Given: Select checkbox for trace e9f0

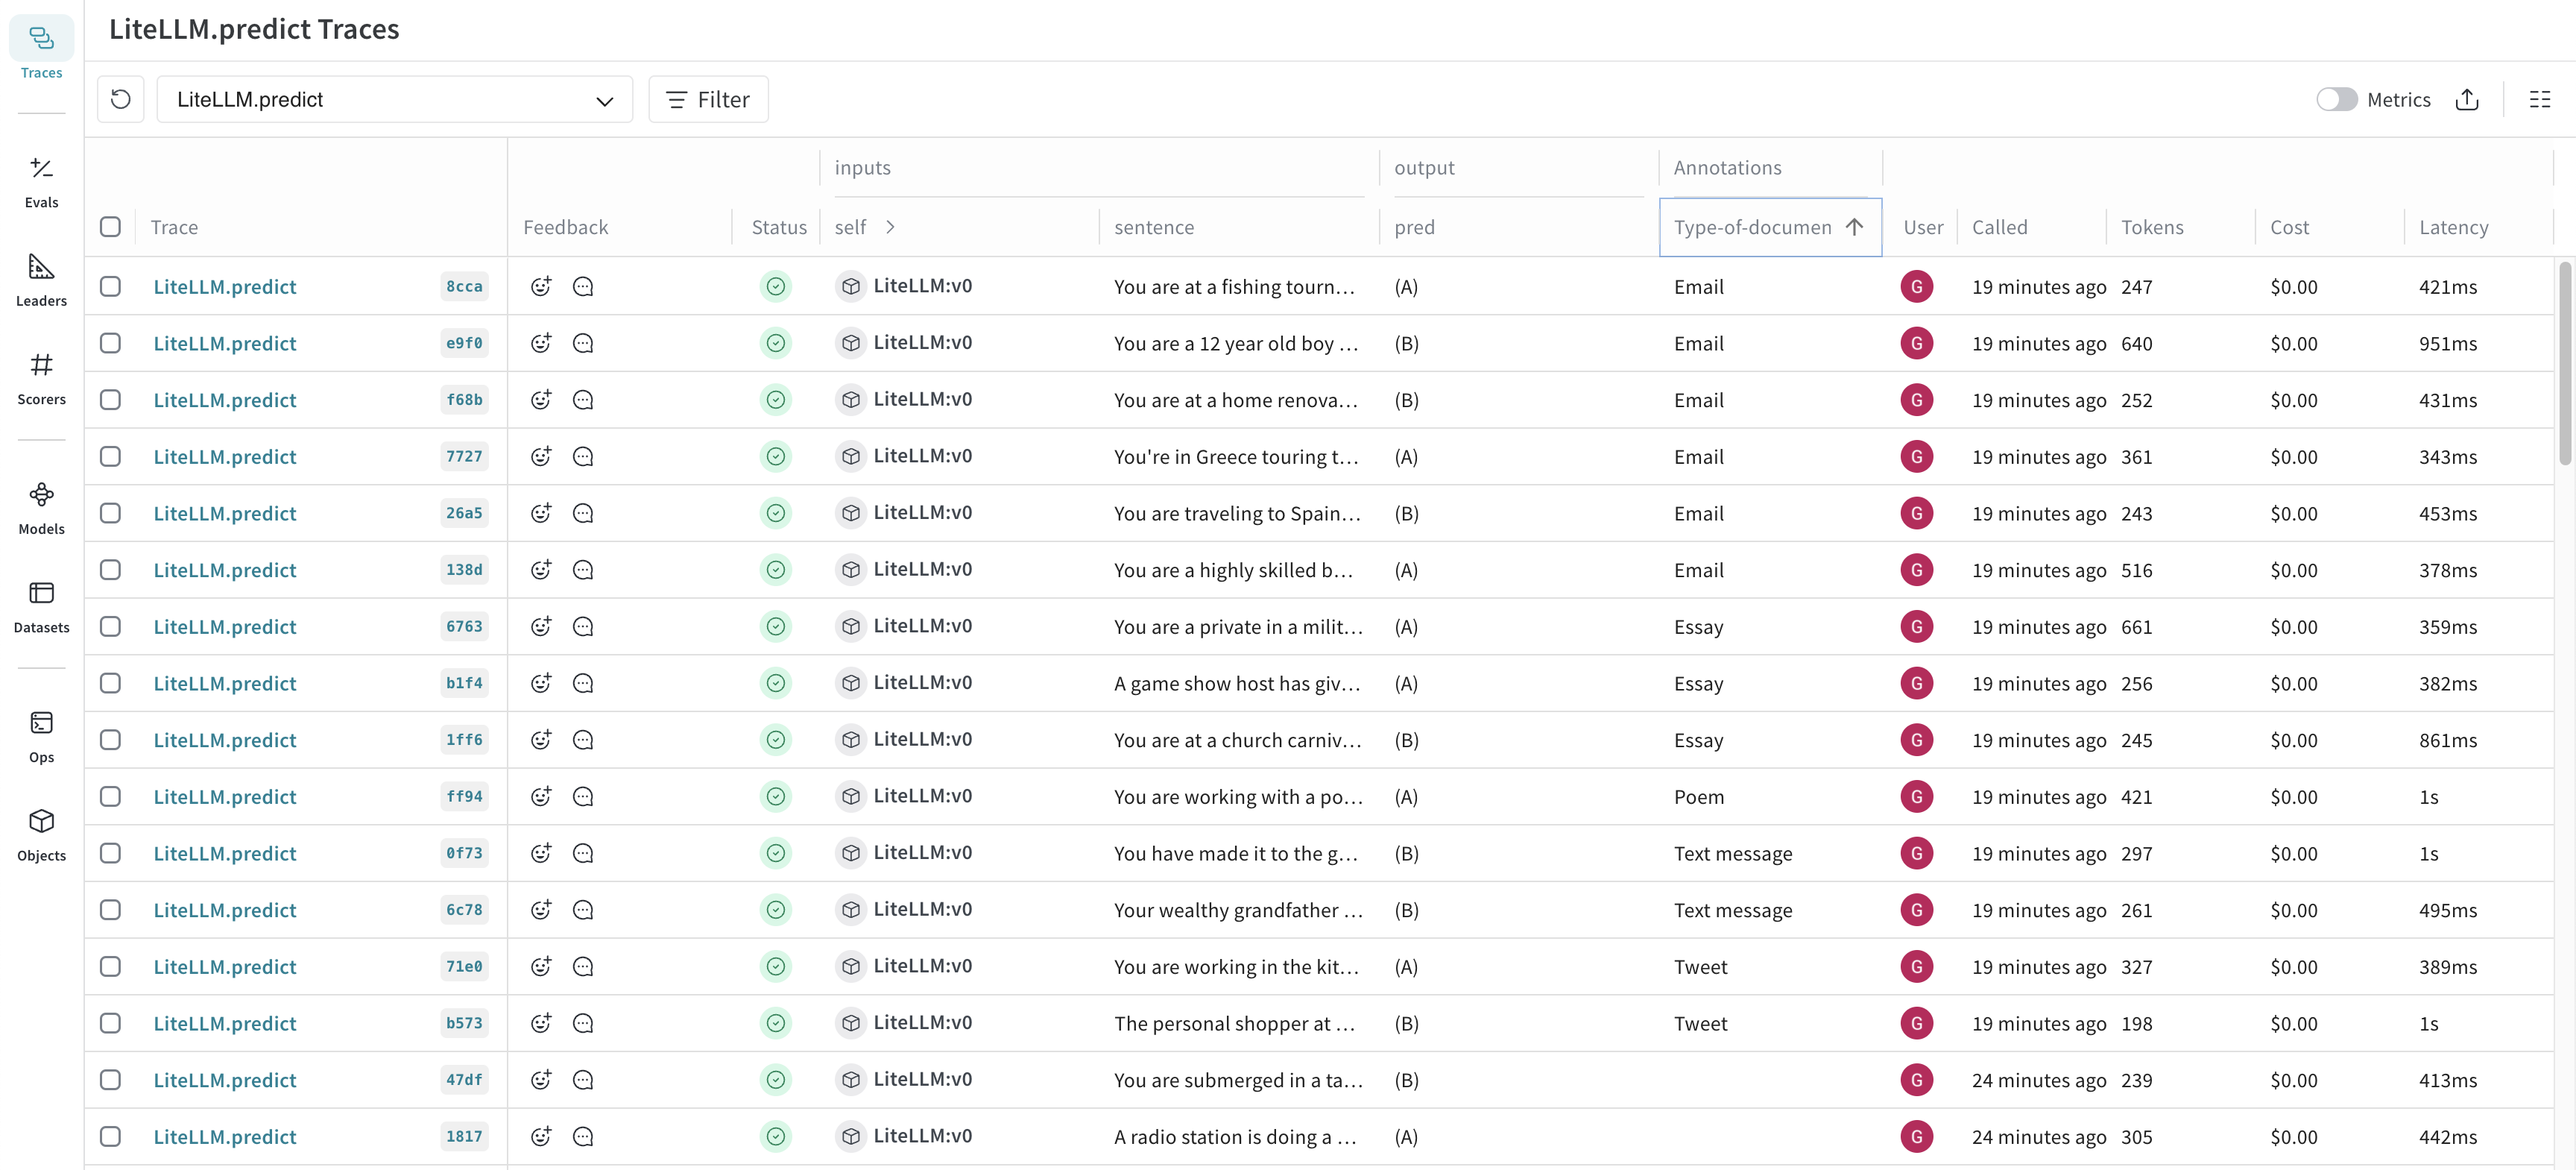Looking at the screenshot, I should pyautogui.click(x=110, y=343).
